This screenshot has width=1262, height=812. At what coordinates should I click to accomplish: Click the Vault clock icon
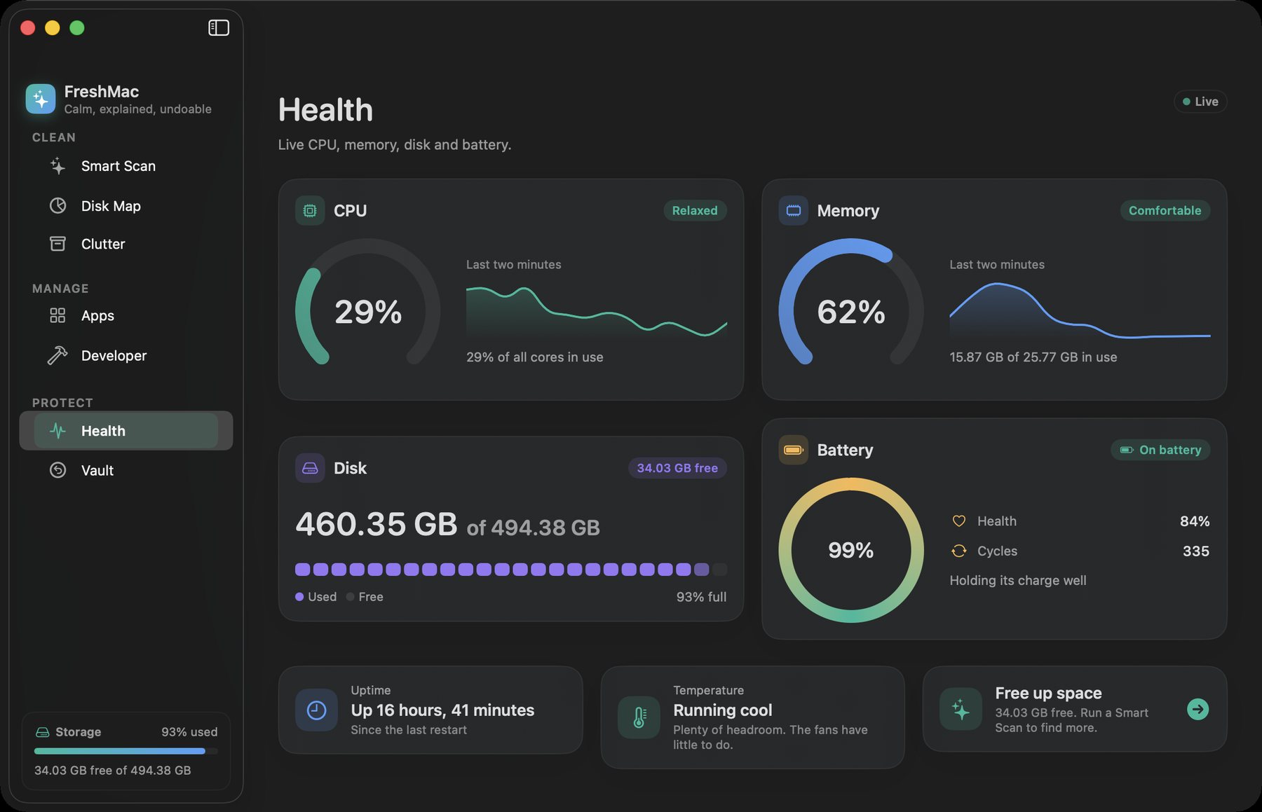click(57, 470)
